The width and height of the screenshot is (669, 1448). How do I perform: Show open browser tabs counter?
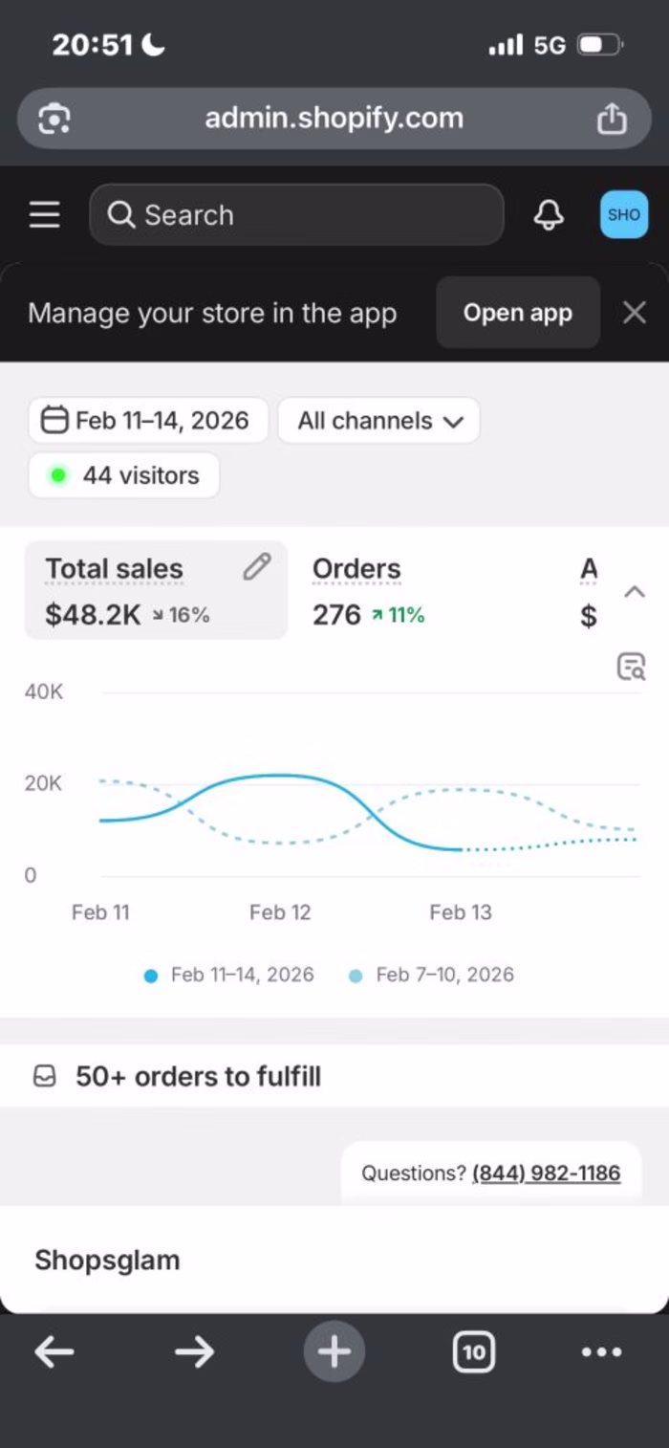474,1351
